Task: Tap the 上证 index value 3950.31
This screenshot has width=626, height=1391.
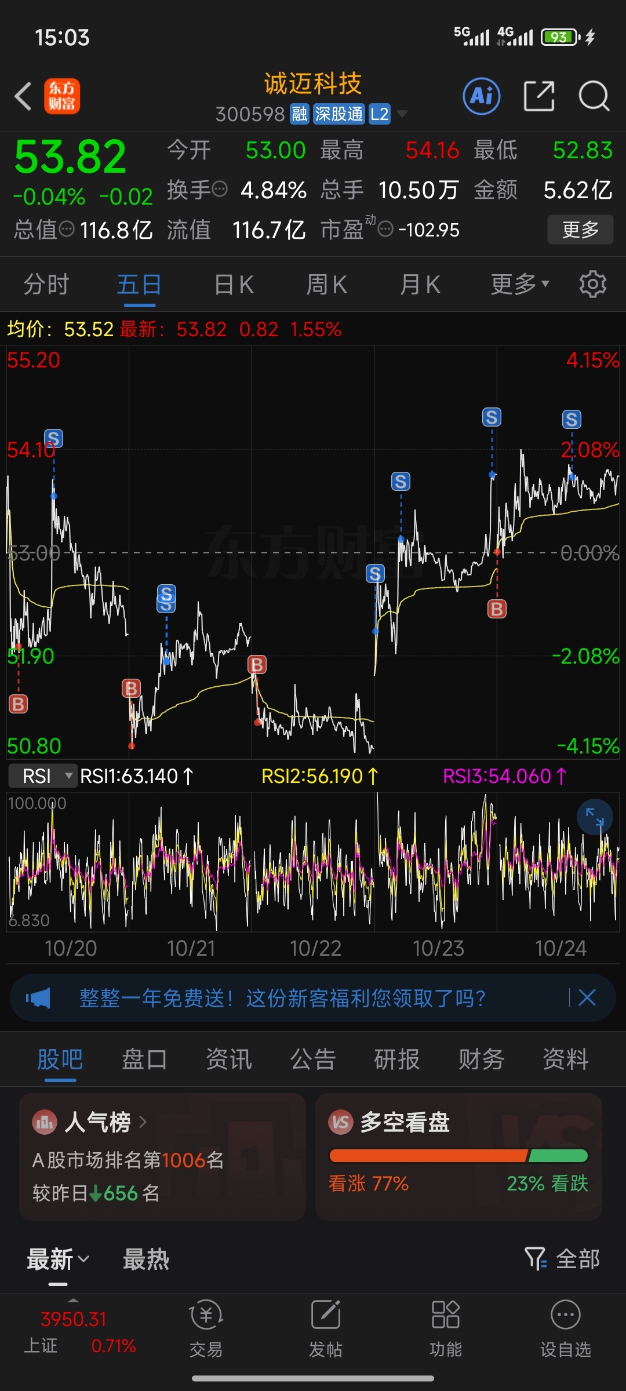Action: pyautogui.click(x=74, y=1319)
